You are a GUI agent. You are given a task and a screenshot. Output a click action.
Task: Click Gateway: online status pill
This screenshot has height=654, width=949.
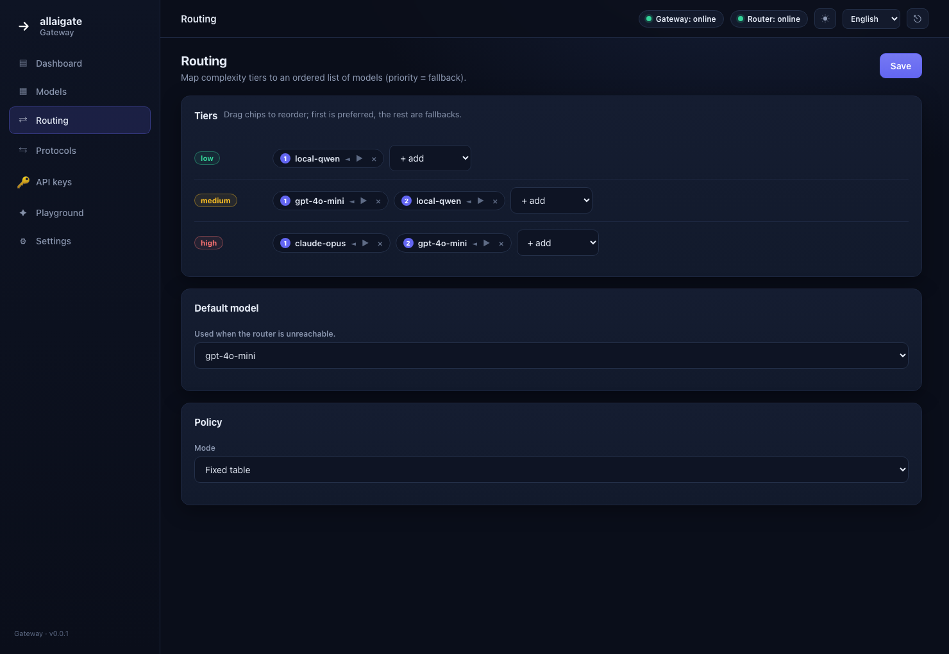pyautogui.click(x=681, y=19)
